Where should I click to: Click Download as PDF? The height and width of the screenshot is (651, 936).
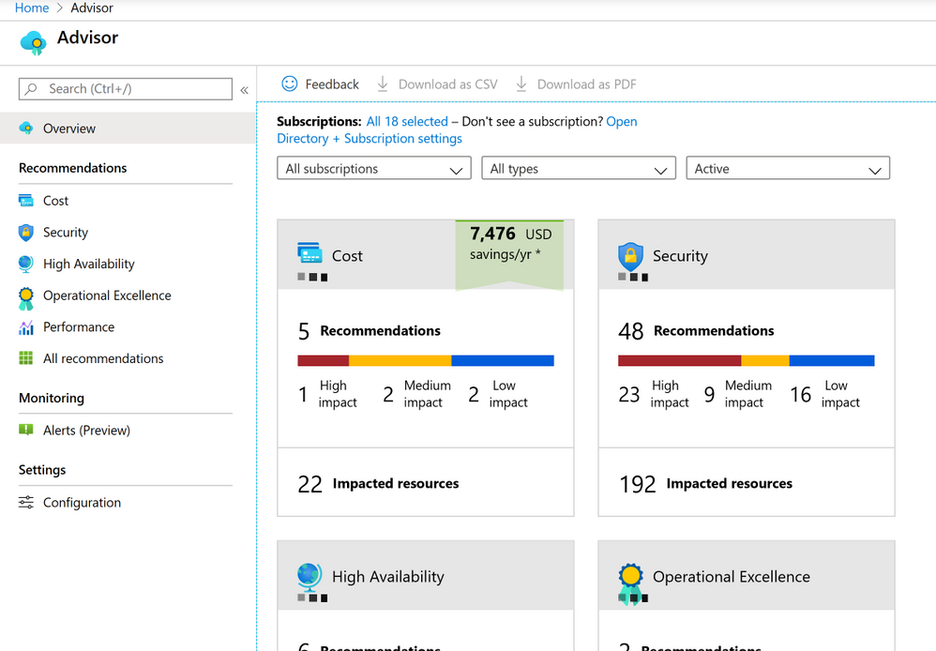coord(576,84)
